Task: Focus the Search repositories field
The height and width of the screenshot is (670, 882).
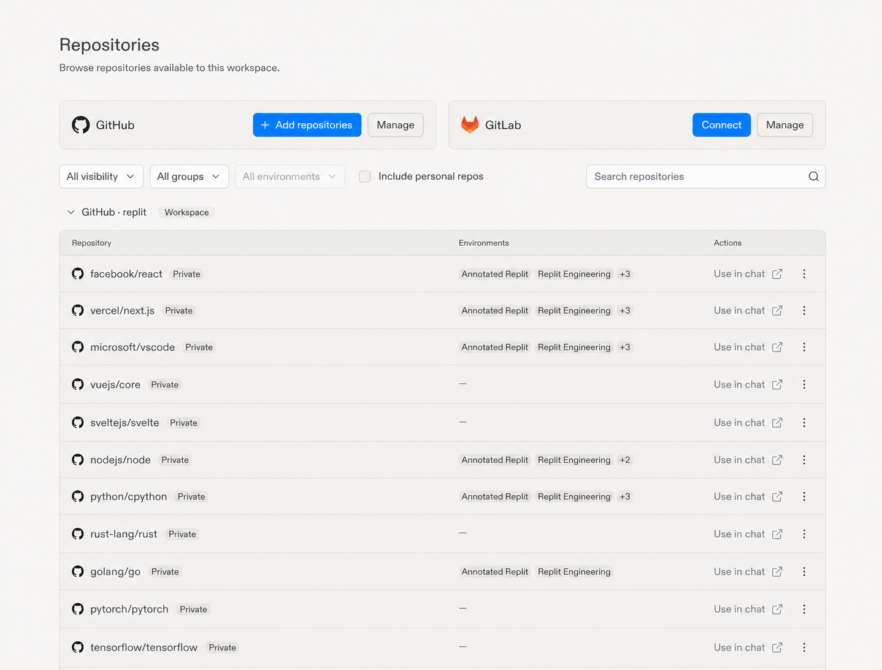Action: pos(706,177)
